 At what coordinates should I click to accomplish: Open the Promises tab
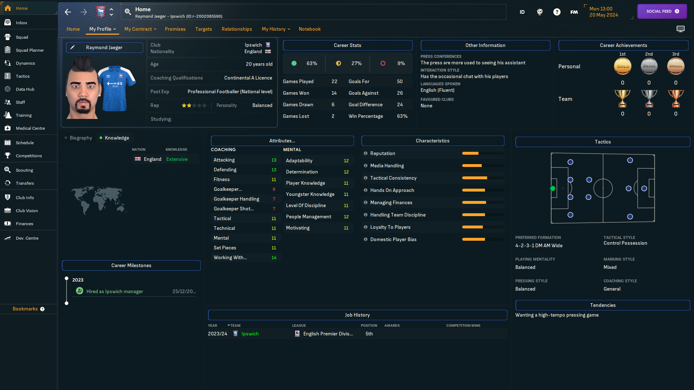pyautogui.click(x=175, y=29)
